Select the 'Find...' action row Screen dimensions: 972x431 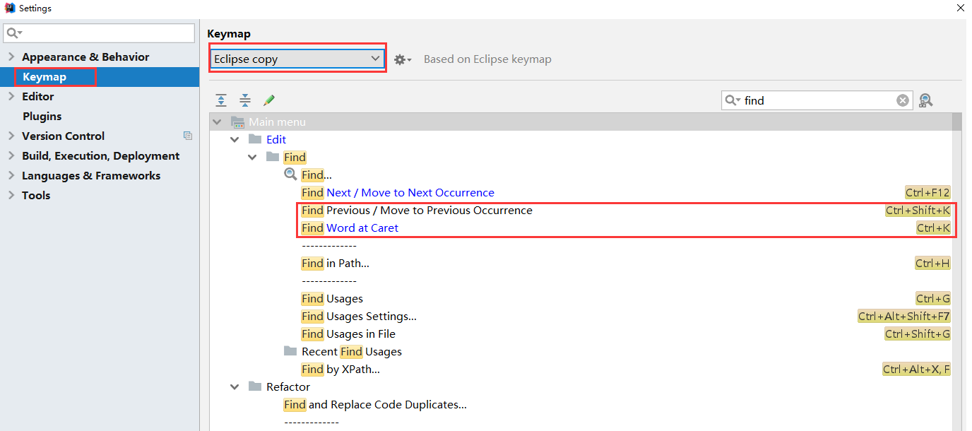pyautogui.click(x=316, y=175)
